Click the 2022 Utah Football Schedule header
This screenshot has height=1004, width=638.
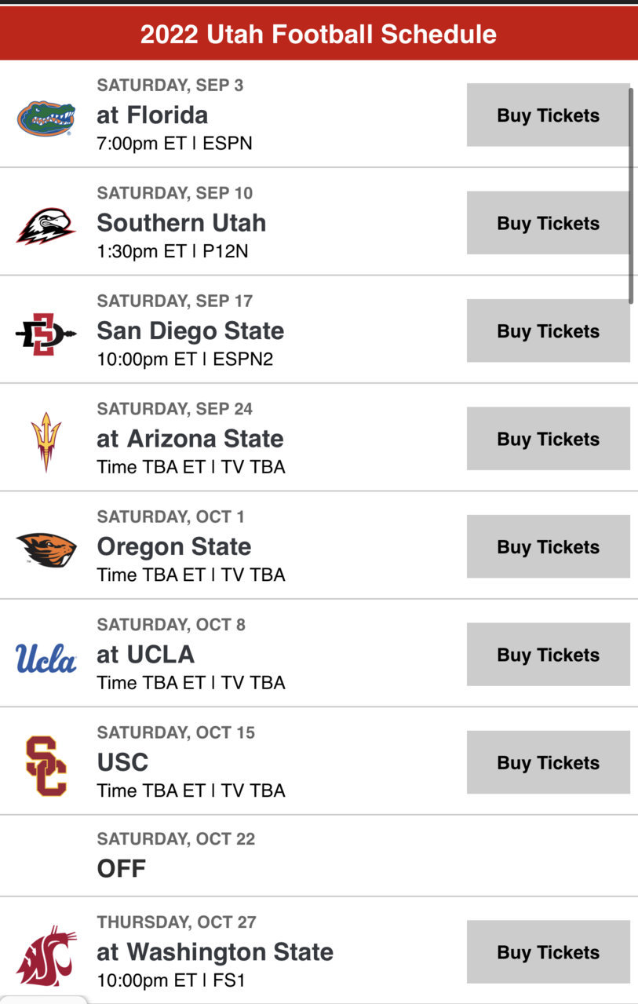tap(319, 34)
